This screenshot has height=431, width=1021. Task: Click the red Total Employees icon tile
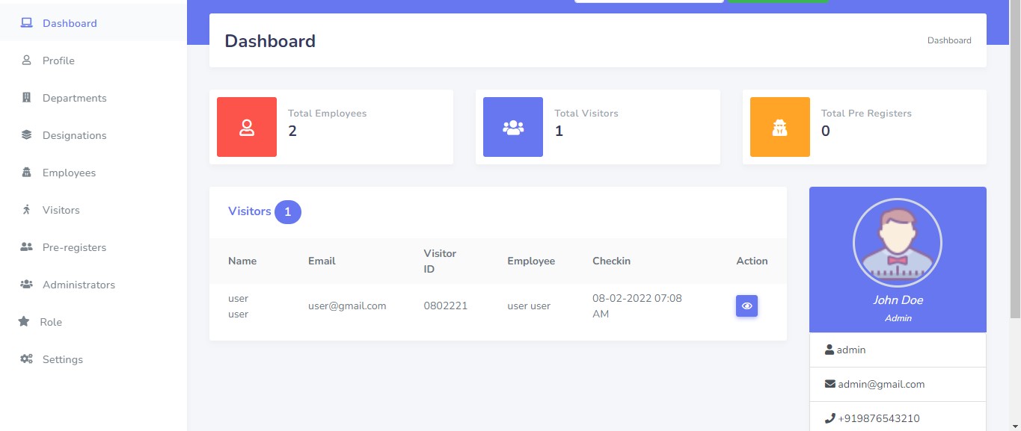pos(247,127)
